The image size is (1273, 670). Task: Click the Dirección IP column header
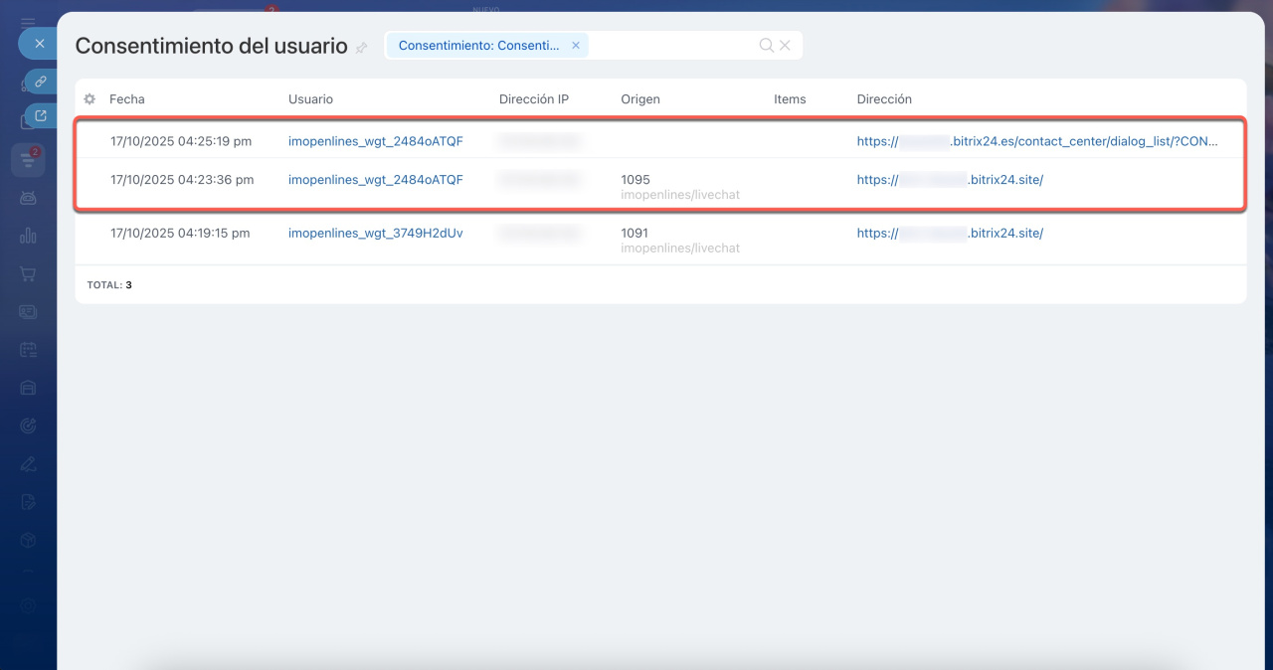click(x=534, y=99)
